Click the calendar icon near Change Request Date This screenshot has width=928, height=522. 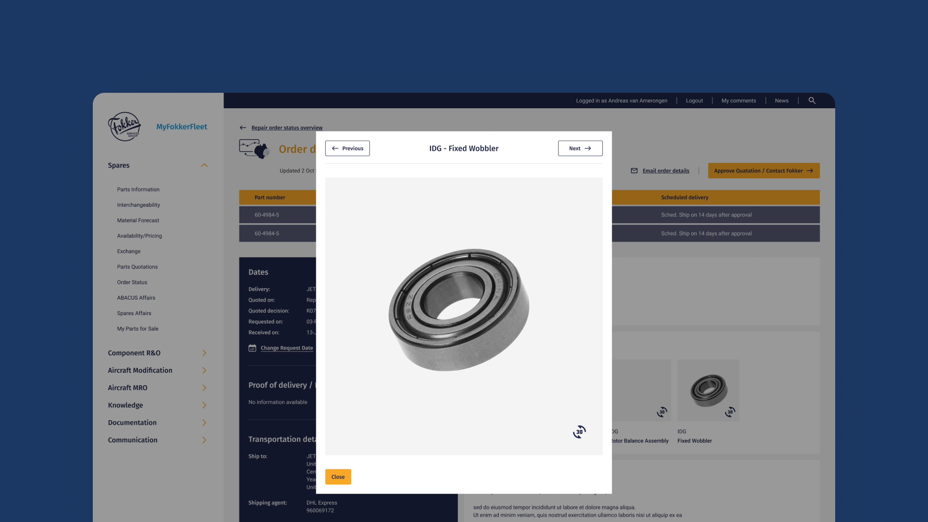pyautogui.click(x=252, y=348)
